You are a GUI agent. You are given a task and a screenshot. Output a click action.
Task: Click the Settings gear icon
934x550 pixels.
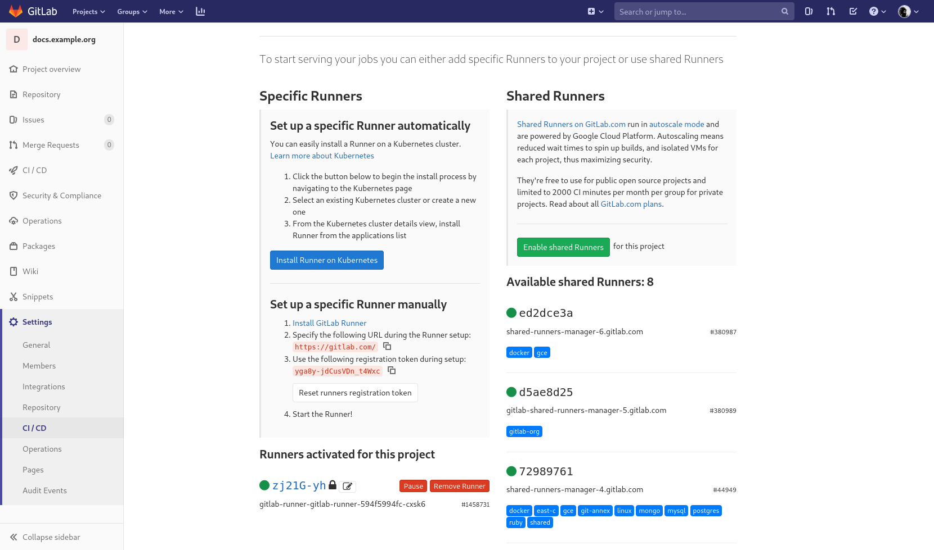click(14, 322)
